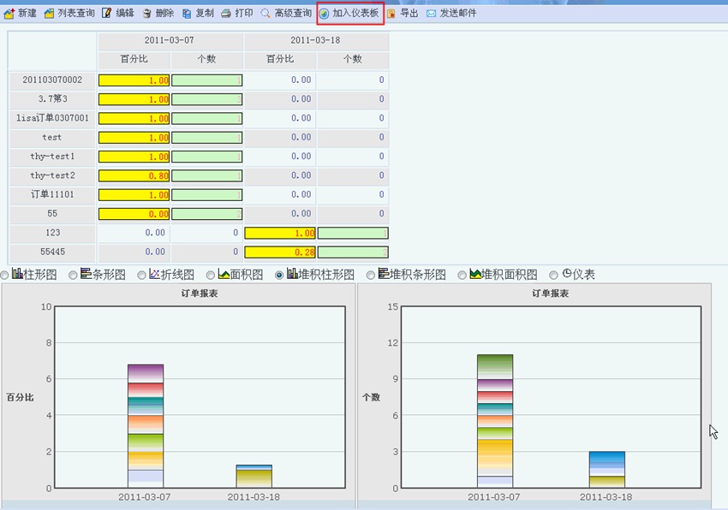Image resolution: width=728 pixels, height=510 pixels.
Task: Open 高级查询 advanced search magnifier icon
Action: coord(266,14)
